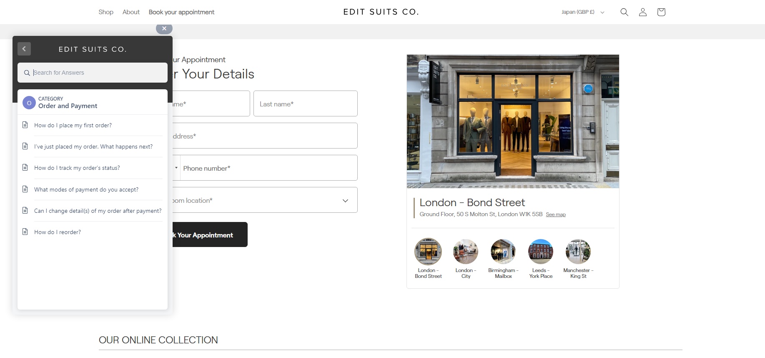Click the Book Your Appointment button
This screenshot has height=358, width=765.
pos(210,234)
